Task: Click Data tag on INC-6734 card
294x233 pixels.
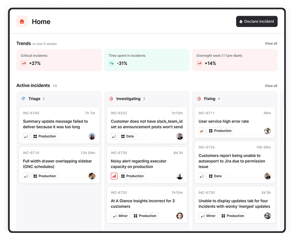Action: coord(215,176)
